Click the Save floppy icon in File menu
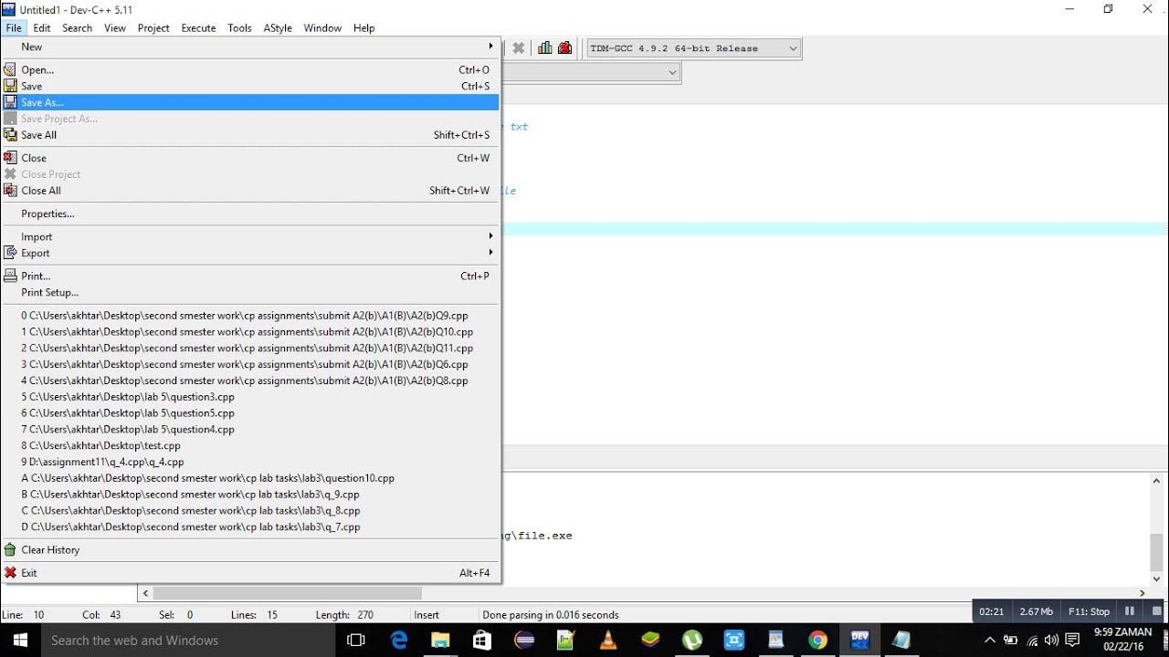The width and height of the screenshot is (1169, 657). pyautogui.click(x=10, y=86)
